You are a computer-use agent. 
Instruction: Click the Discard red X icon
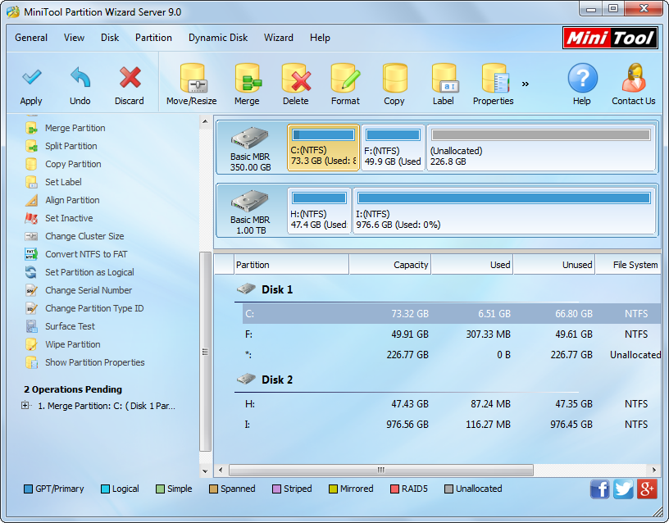(x=130, y=78)
